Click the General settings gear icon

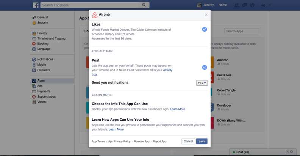coord(34,17)
